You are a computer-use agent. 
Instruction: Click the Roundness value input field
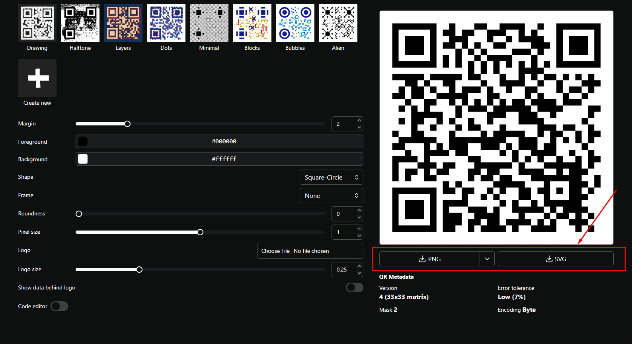(345, 214)
